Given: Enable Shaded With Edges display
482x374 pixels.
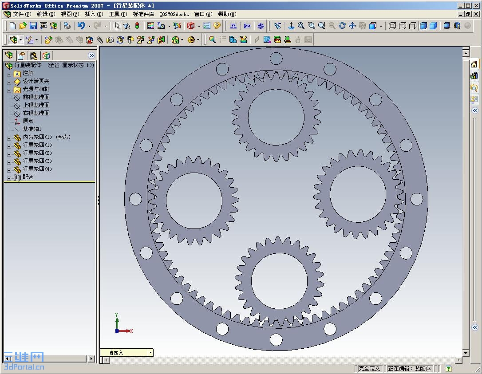Looking at the screenshot, I should click(x=423, y=26).
